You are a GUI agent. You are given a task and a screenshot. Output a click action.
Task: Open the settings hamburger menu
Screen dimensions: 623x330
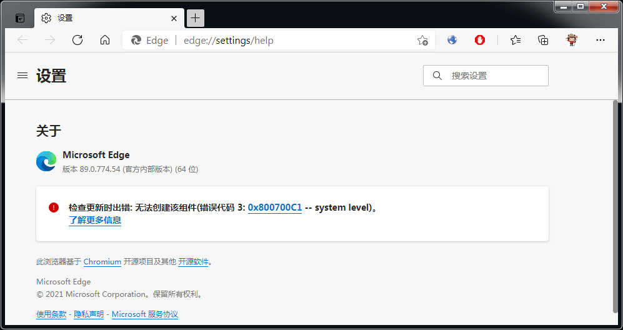(x=22, y=75)
